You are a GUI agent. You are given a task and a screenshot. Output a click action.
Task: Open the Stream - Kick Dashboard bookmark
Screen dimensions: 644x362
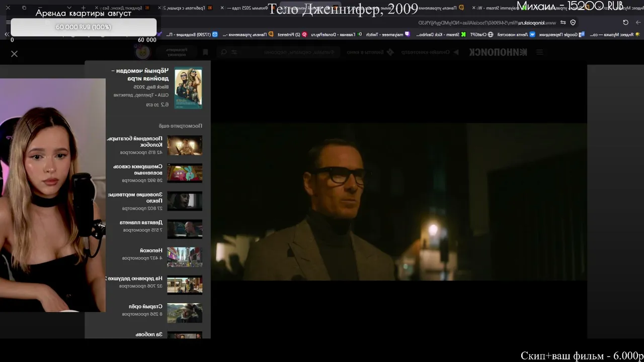(x=440, y=34)
